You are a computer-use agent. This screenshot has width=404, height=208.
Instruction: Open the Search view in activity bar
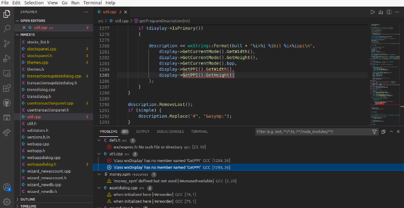click(x=7, y=29)
